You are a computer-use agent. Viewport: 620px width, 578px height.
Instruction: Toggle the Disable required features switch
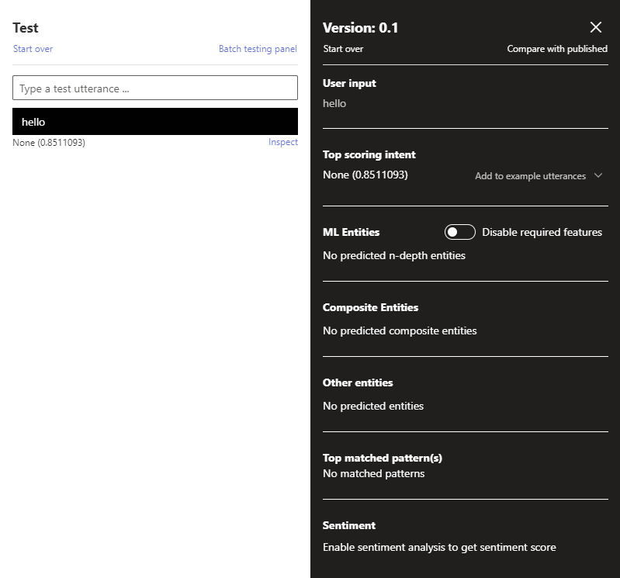point(459,232)
